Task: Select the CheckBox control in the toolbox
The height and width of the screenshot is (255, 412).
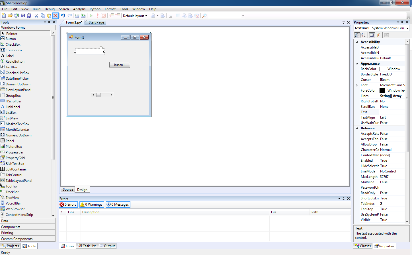Action: (x=13, y=44)
